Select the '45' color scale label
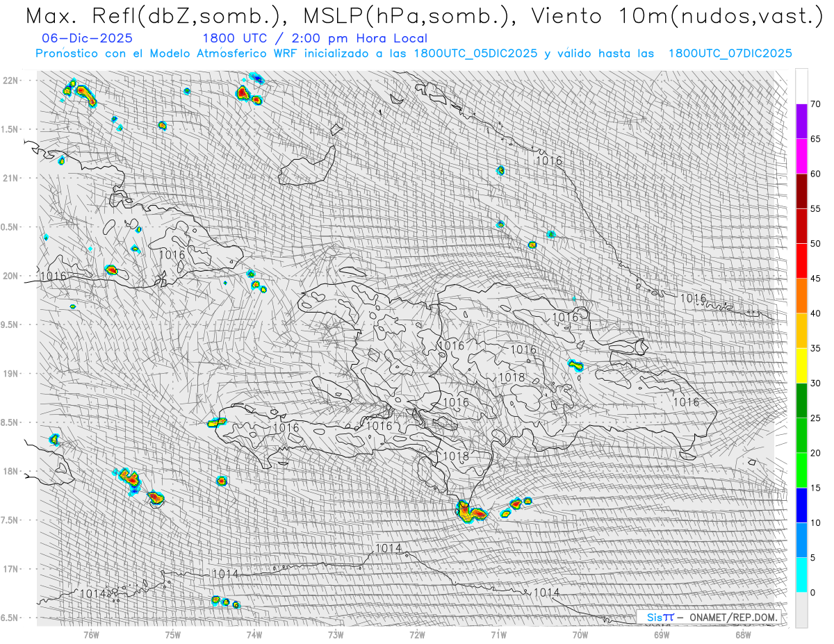 (x=815, y=279)
